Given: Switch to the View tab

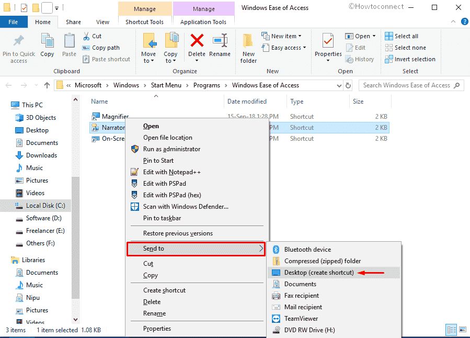Looking at the screenshot, I should (x=102, y=22).
